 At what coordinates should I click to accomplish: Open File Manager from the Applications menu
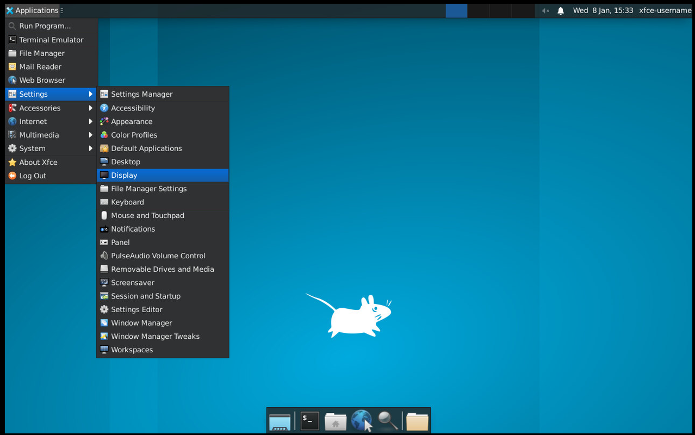point(51,53)
